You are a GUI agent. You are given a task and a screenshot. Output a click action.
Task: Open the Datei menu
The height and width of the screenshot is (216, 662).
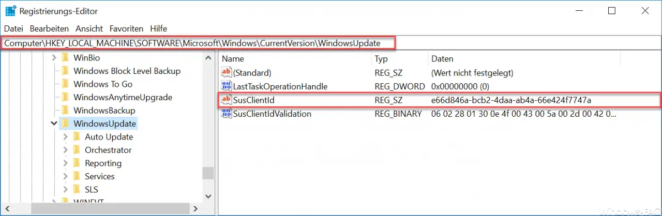click(x=13, y=28)
